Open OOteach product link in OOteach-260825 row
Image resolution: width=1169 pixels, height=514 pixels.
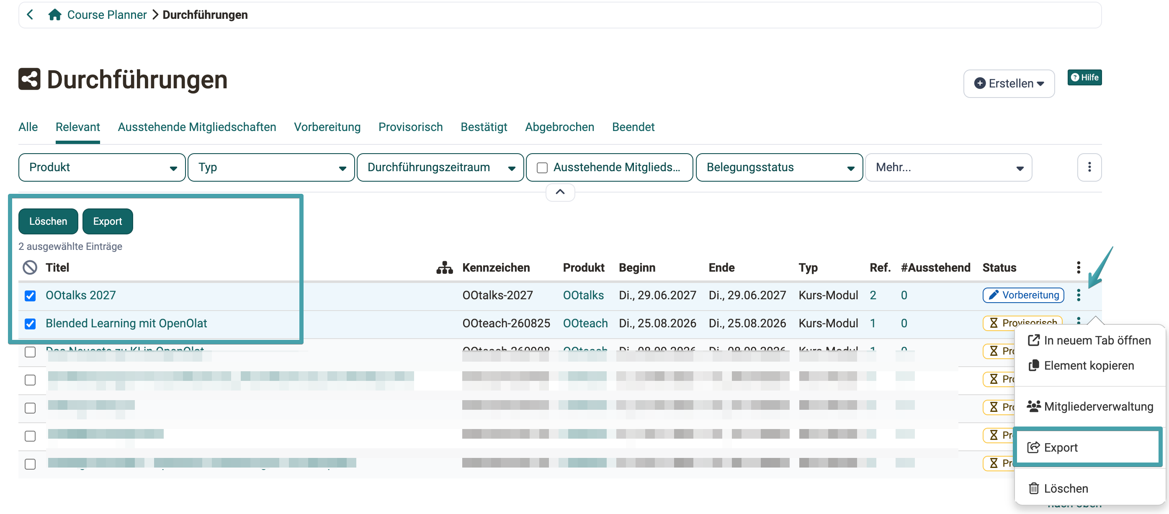pos(585,324)
